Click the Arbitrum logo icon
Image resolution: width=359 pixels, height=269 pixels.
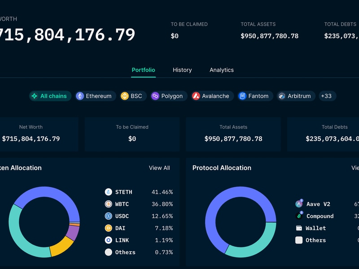pos(282,96)
